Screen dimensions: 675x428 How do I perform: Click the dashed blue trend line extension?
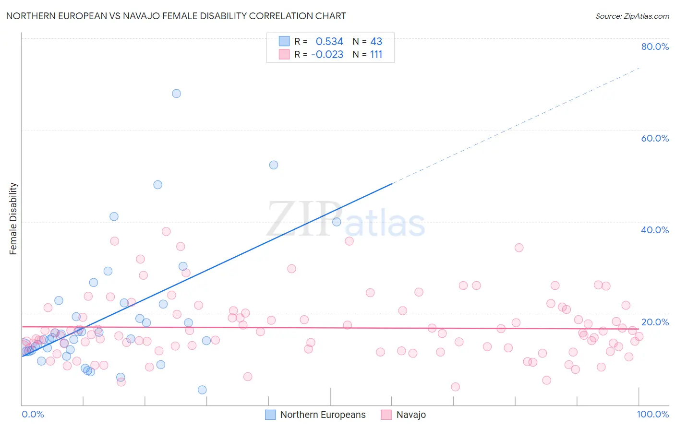point(516,126)
